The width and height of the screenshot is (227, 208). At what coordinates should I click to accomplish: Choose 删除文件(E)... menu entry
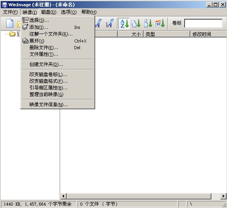pos(58,48)
